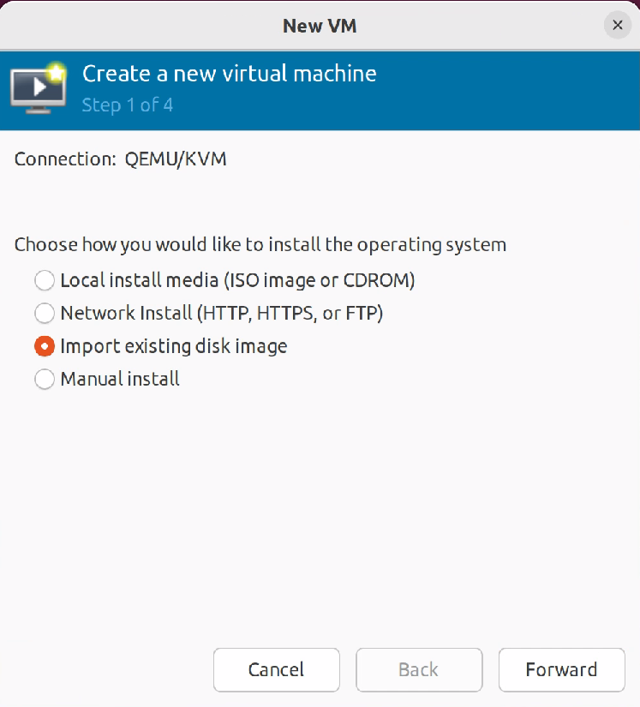Click the 'Connection: QEMU/KVM' text
This screenshot has width=640, height=707.
(x=121, y=159)
